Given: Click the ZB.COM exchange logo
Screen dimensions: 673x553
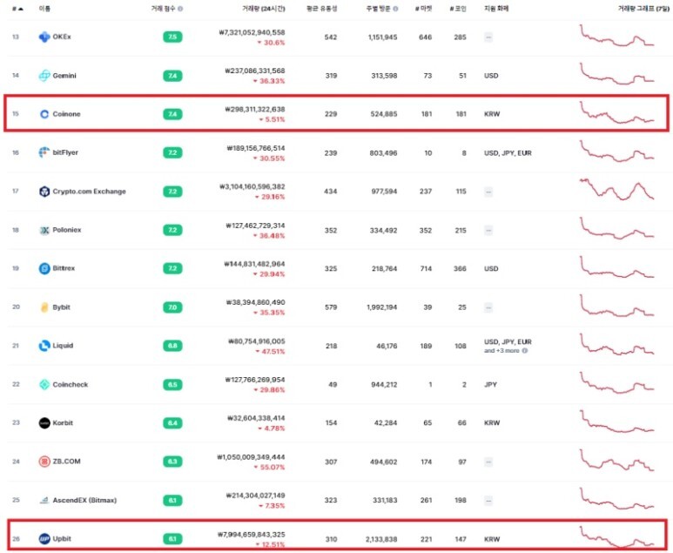Looking at the screenshot, I should pos(44,462).
